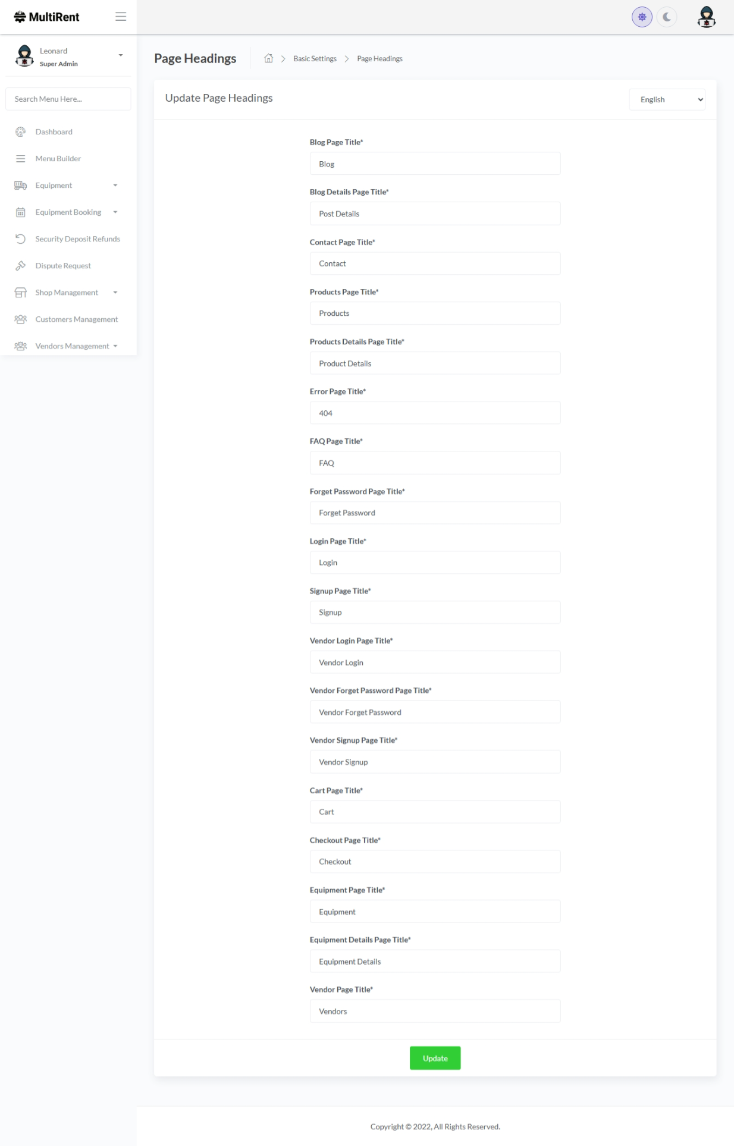The width and height of the screenshot is (734, 1146).
Task: Switch to light theme sun toggle
Action: click(642, 17)
